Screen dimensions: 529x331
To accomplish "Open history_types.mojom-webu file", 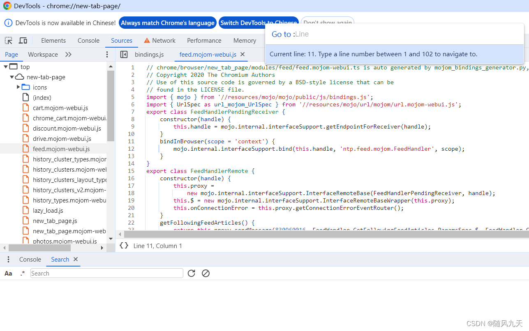I will [69, 200].
